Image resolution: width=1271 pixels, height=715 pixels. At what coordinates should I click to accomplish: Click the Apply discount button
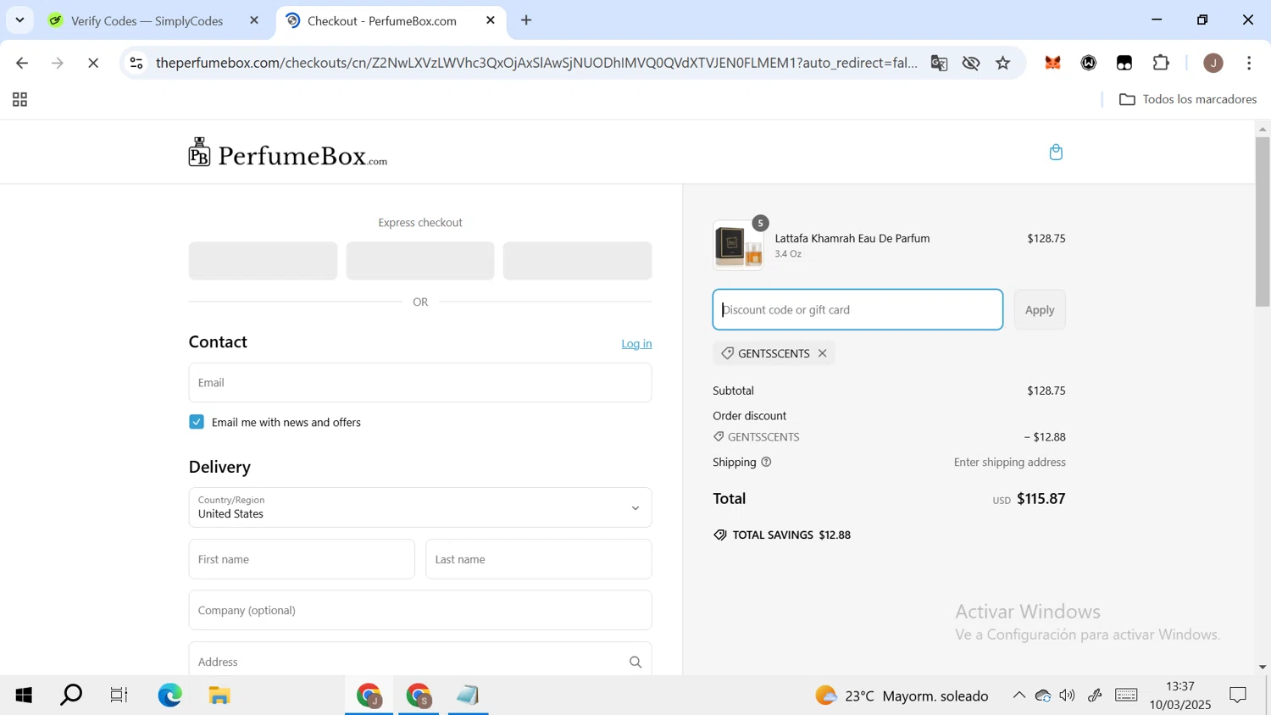click(x=1040, y=309)
